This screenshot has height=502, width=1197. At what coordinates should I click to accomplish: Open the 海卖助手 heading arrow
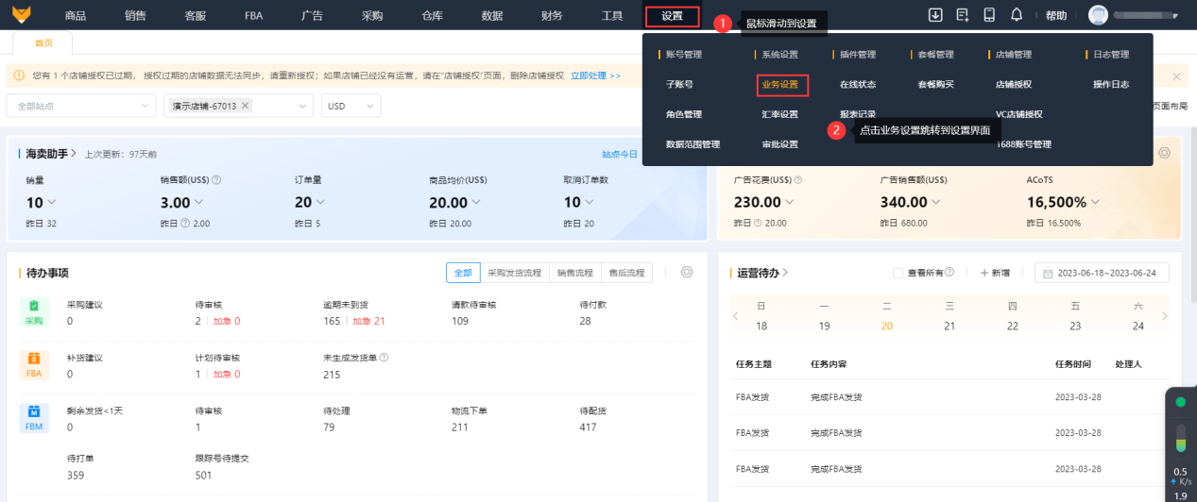pyautogui.click(x=74, y=153)
